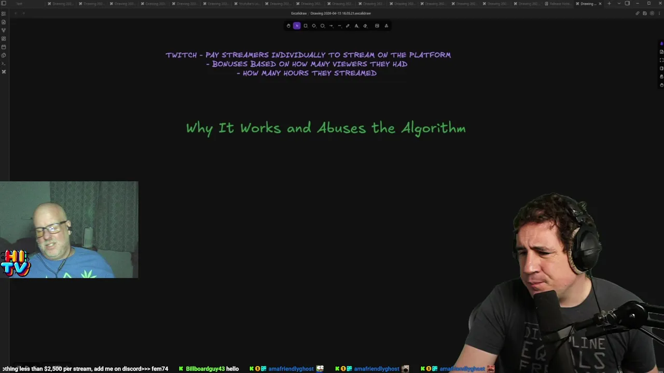The width and height of the screenshot is (664, 373).
Task: Select the Freedraw pencil tool
Action: pos(348,26)
